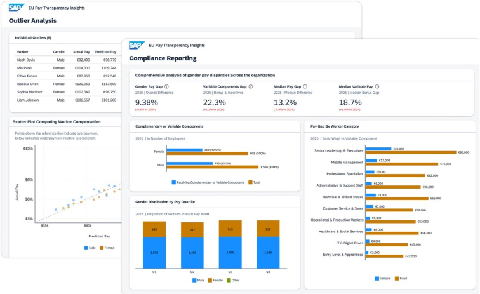Image resolution: width=480 pixels, height=294 pixels.
Task: Click the orange Female legend dot under scatter plot
Action: tap(102, 248)
